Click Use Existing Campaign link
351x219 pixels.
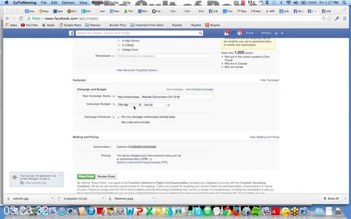tap(200, 89)
